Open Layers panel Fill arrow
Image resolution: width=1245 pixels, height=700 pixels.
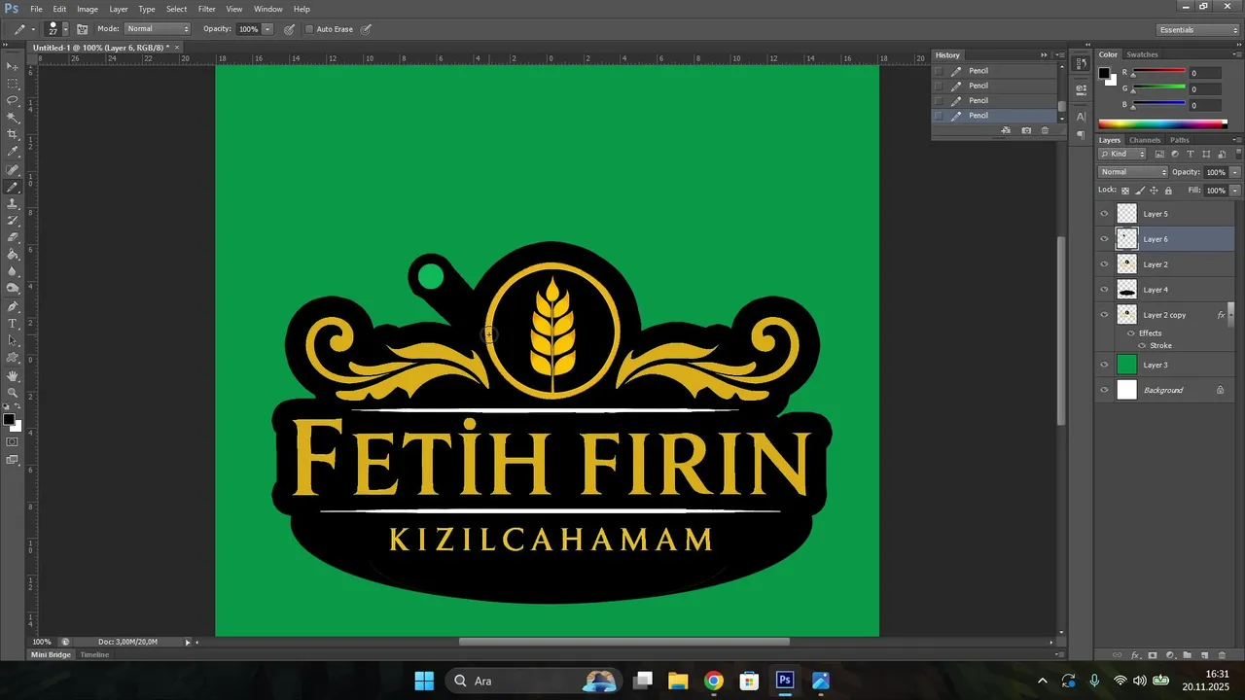[x=1235, y=191]
